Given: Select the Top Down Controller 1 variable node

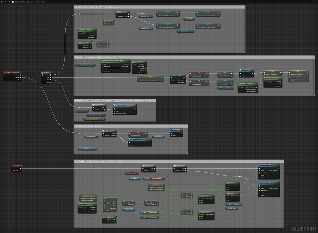Looking at the screenshot, I should coord(146,28).
